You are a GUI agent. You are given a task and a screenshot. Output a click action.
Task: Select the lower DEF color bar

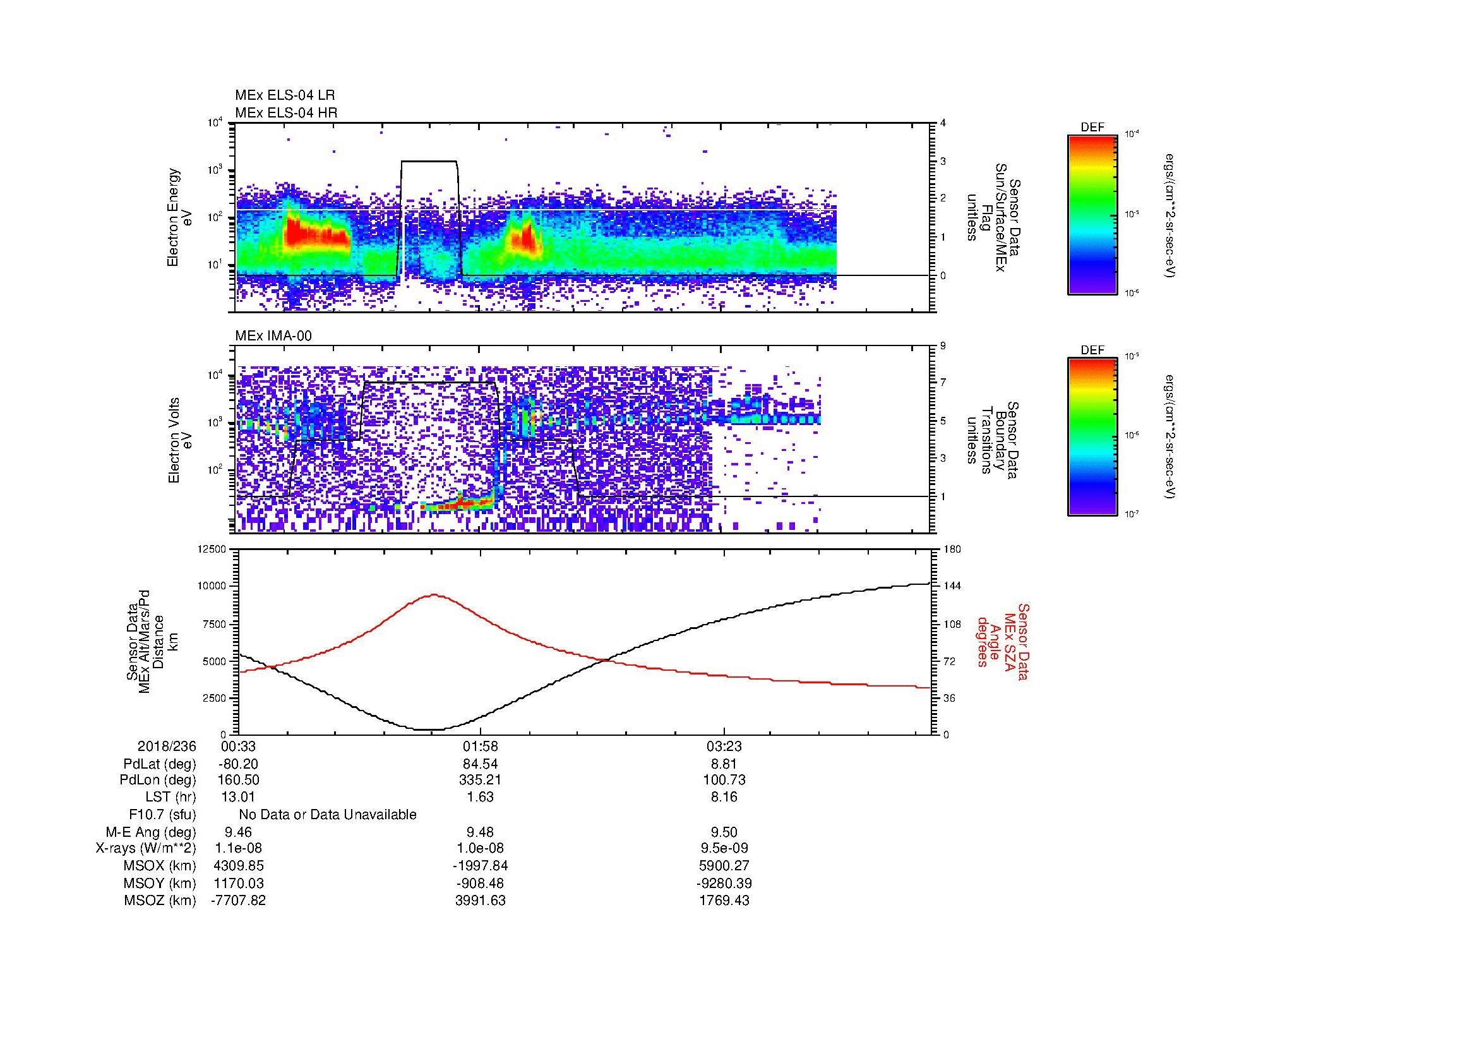click(1092, 437)
